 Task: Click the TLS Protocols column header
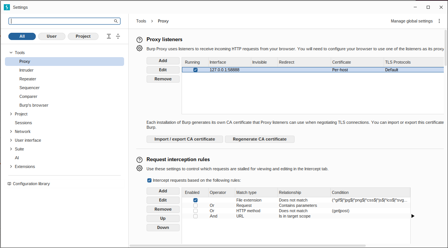coord(414,62)
